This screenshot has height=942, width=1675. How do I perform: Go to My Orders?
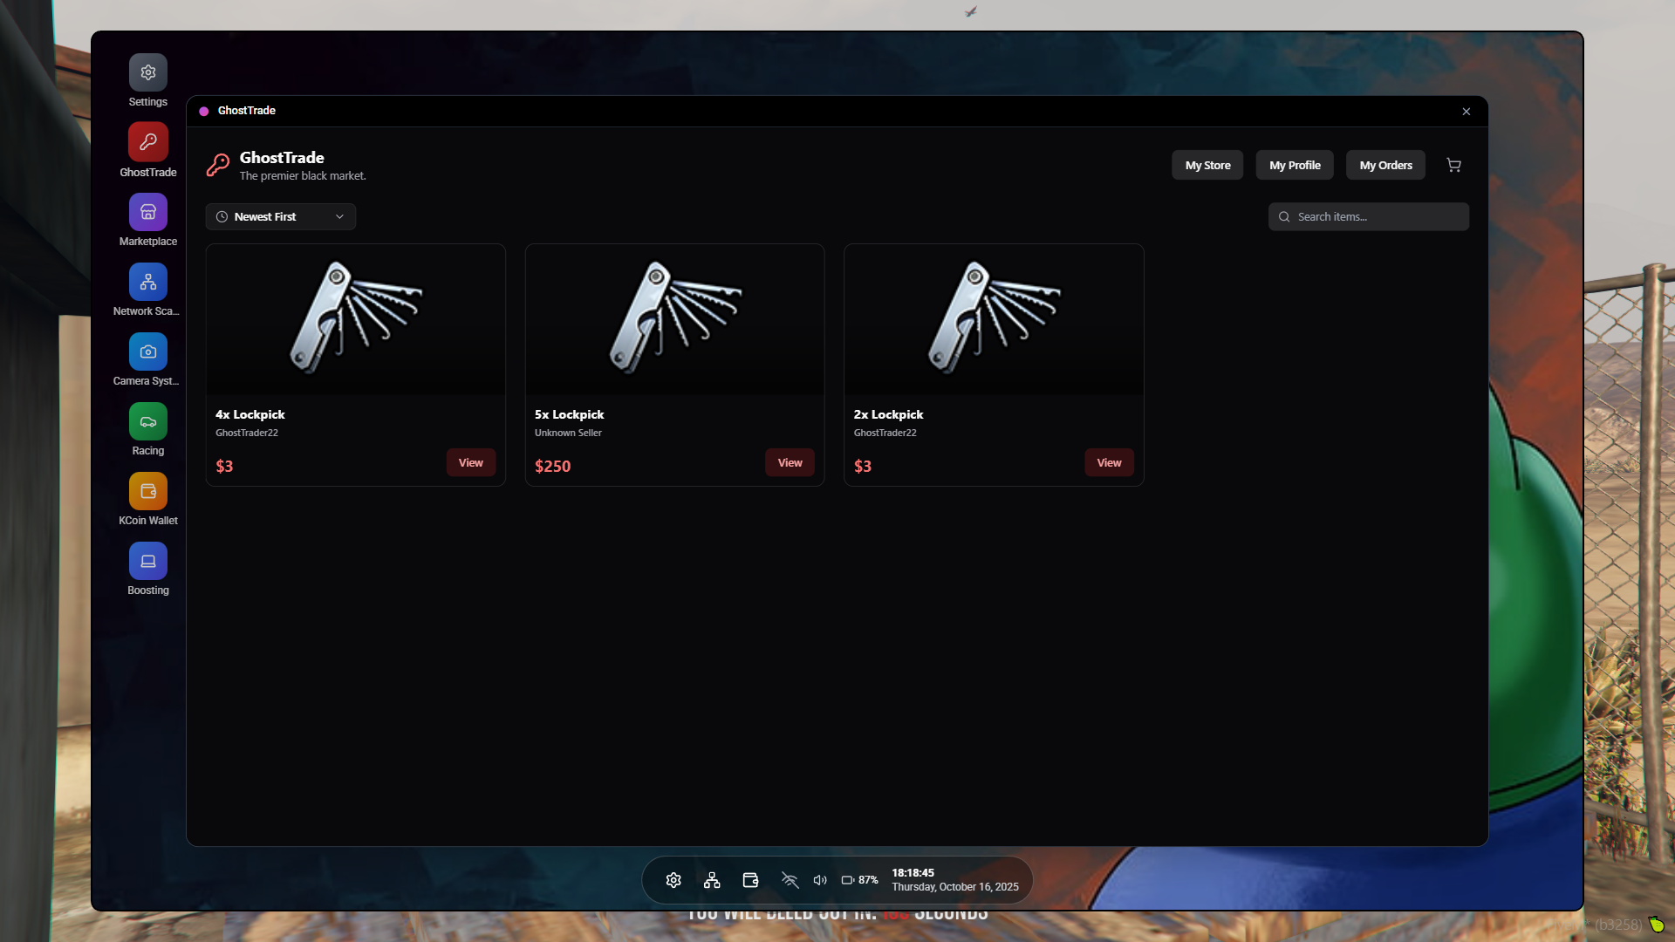pyautogui.click(x=1385, y=165)
